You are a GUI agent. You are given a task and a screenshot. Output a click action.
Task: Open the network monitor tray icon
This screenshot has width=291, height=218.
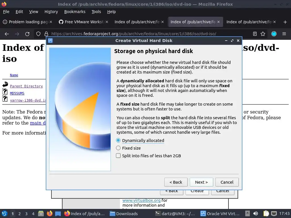point(274,213)
